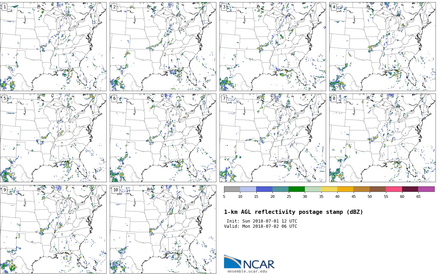View ensemble member 3 reflectivity map
Viewport: 439px width, 274px height.
click(272, 47)
